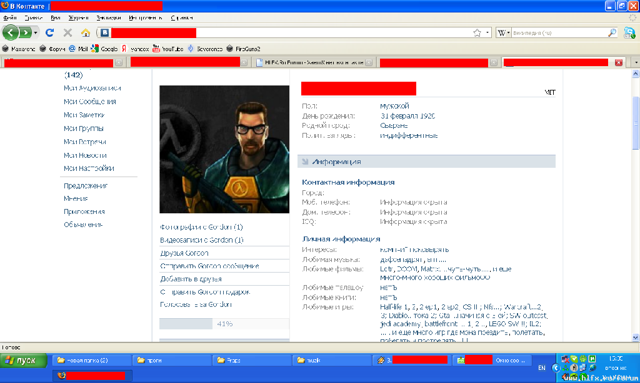Bookmark this page with the star icon
The width and height of the screenshot is (640, 383).
477,32
